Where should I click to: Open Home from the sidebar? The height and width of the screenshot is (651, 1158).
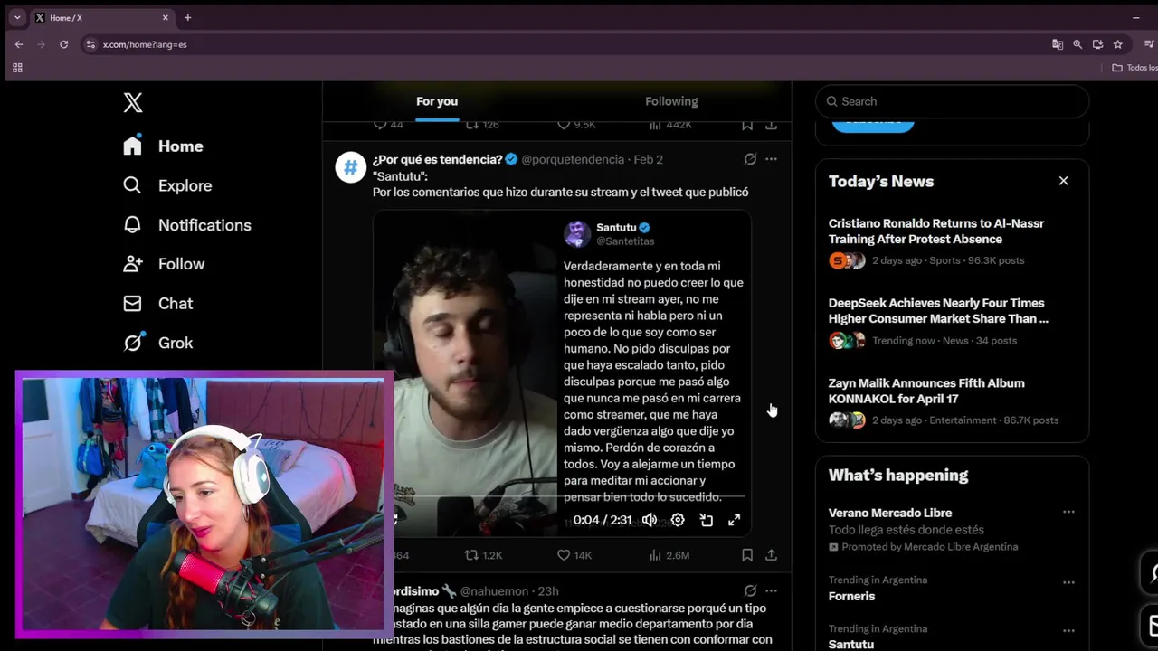pyautogui.click(x=163, y=146)
